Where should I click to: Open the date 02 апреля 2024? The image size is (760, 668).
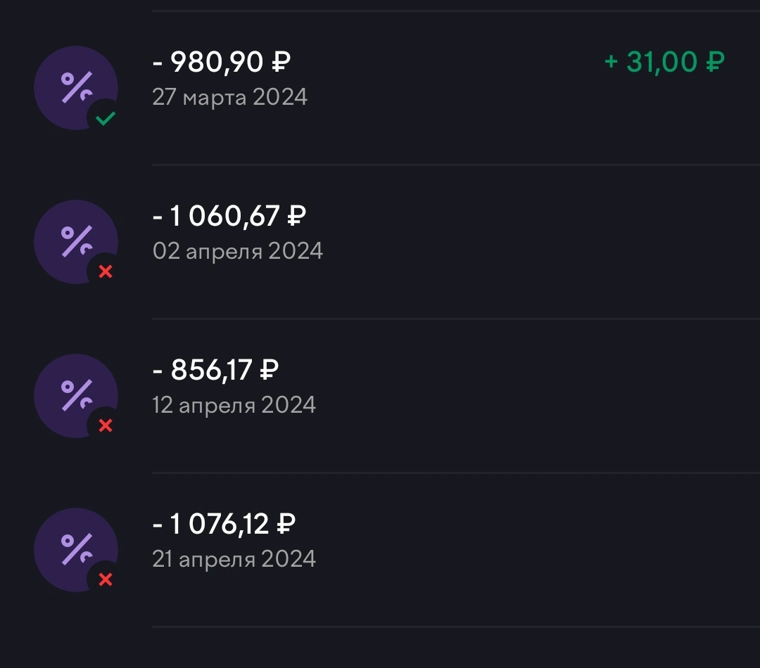coord(238,252)
